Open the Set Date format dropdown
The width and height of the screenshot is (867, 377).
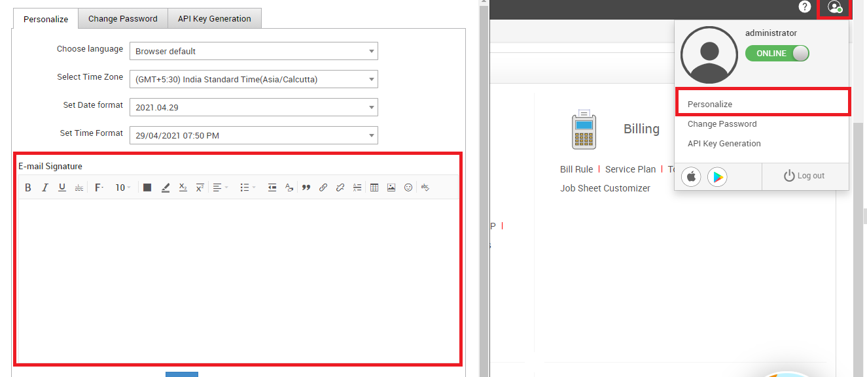pos(253,107)
